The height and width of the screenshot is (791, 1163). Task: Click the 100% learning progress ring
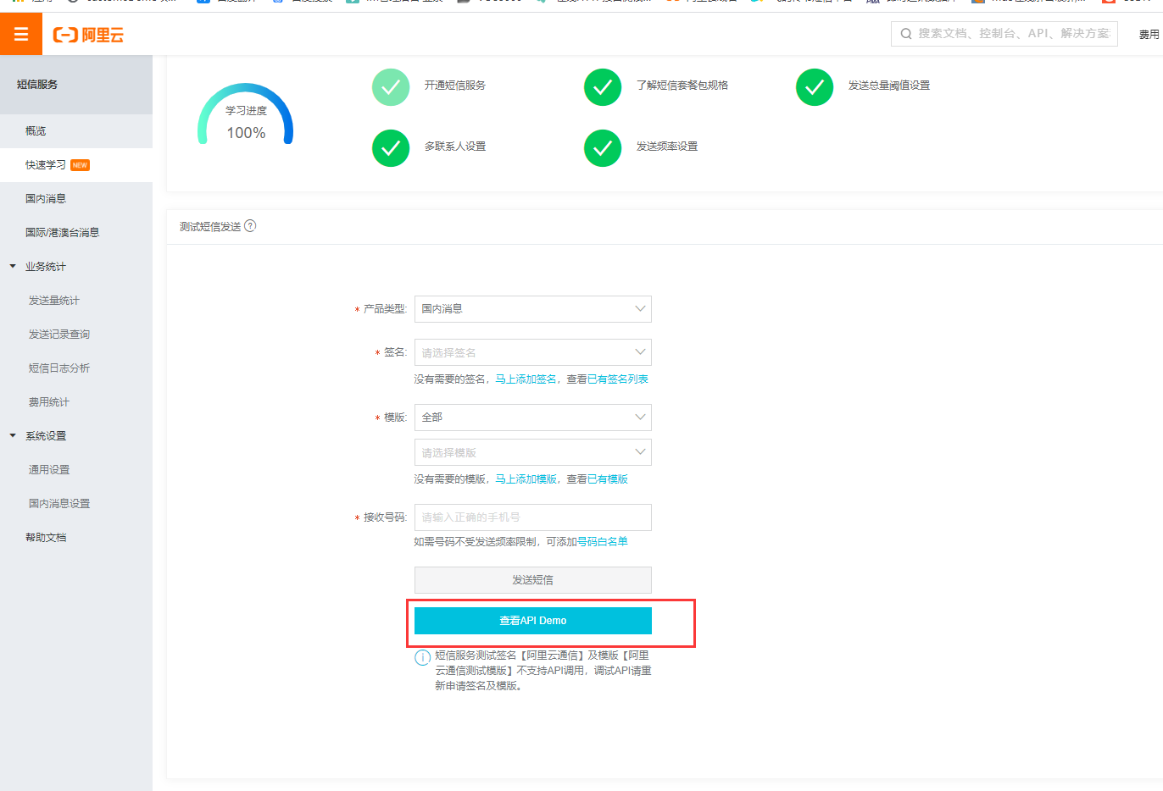click(x=245, y=118)
